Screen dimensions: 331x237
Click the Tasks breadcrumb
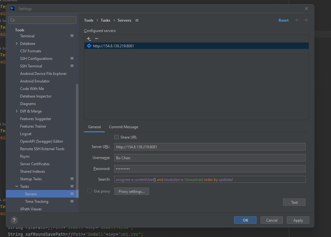[105, 20]
